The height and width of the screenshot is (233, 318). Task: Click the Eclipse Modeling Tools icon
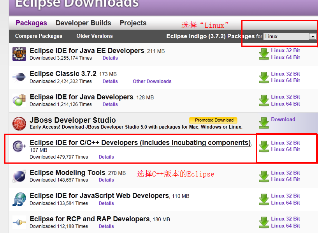(19, 176)
